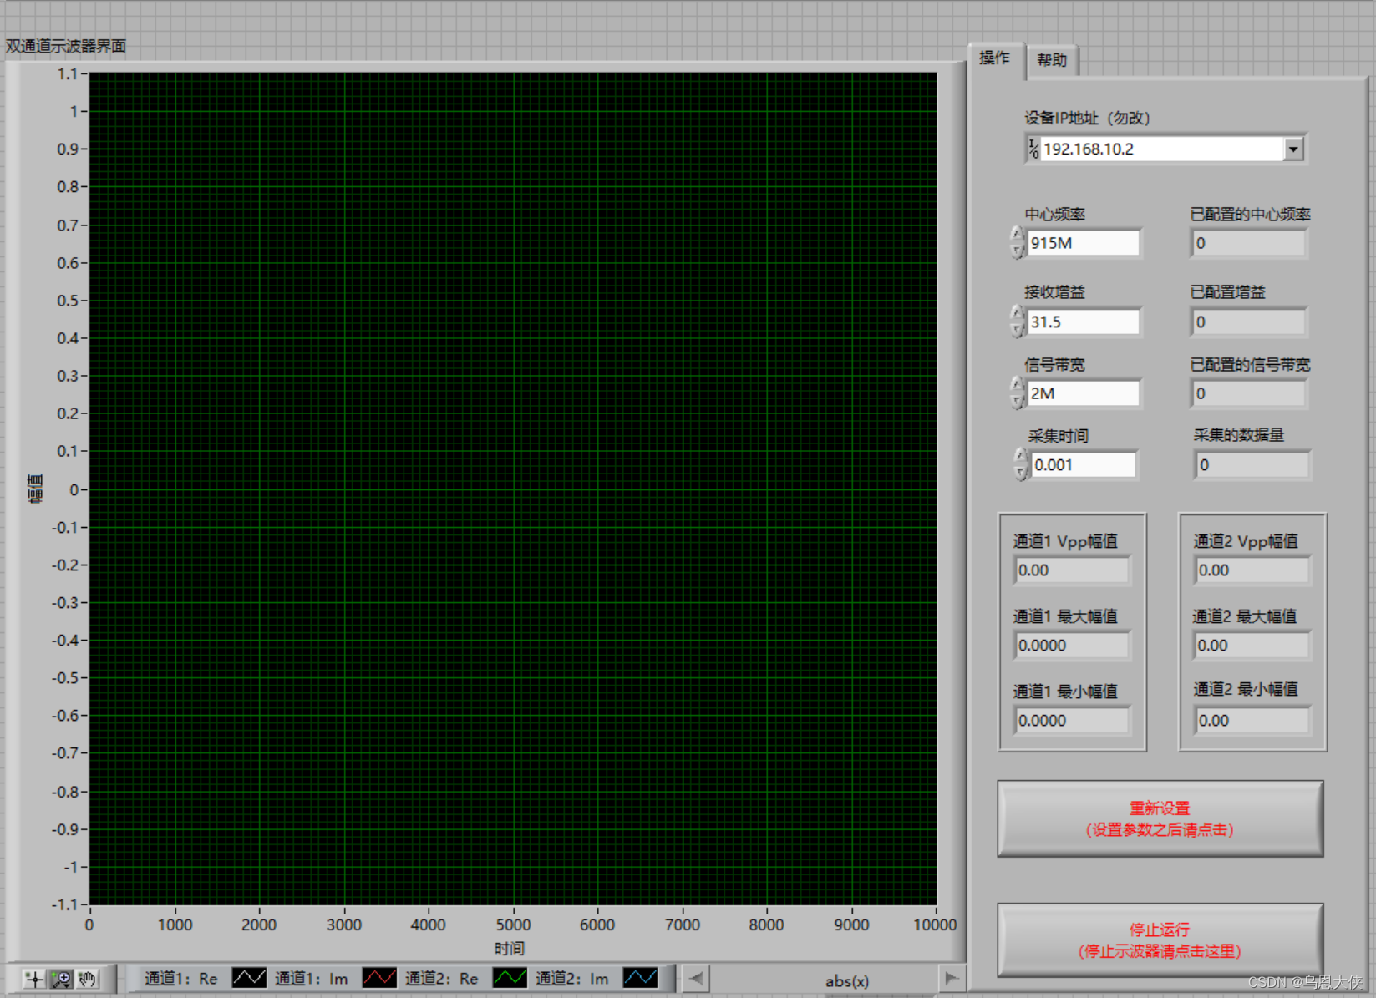The width and height of the screenshot is (1376, 998).
Task: Click the abs(x) scale formula label
Action: (846, 981)
